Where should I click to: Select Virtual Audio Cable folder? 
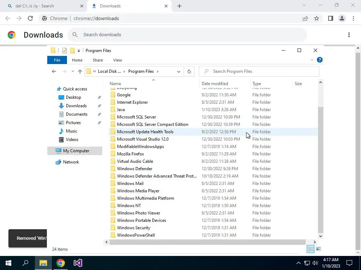coord(135,161)
